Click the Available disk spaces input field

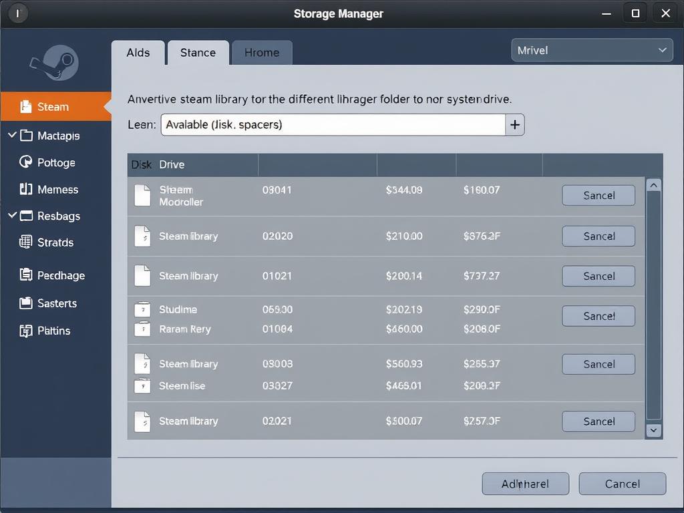(x=333, y=125)
